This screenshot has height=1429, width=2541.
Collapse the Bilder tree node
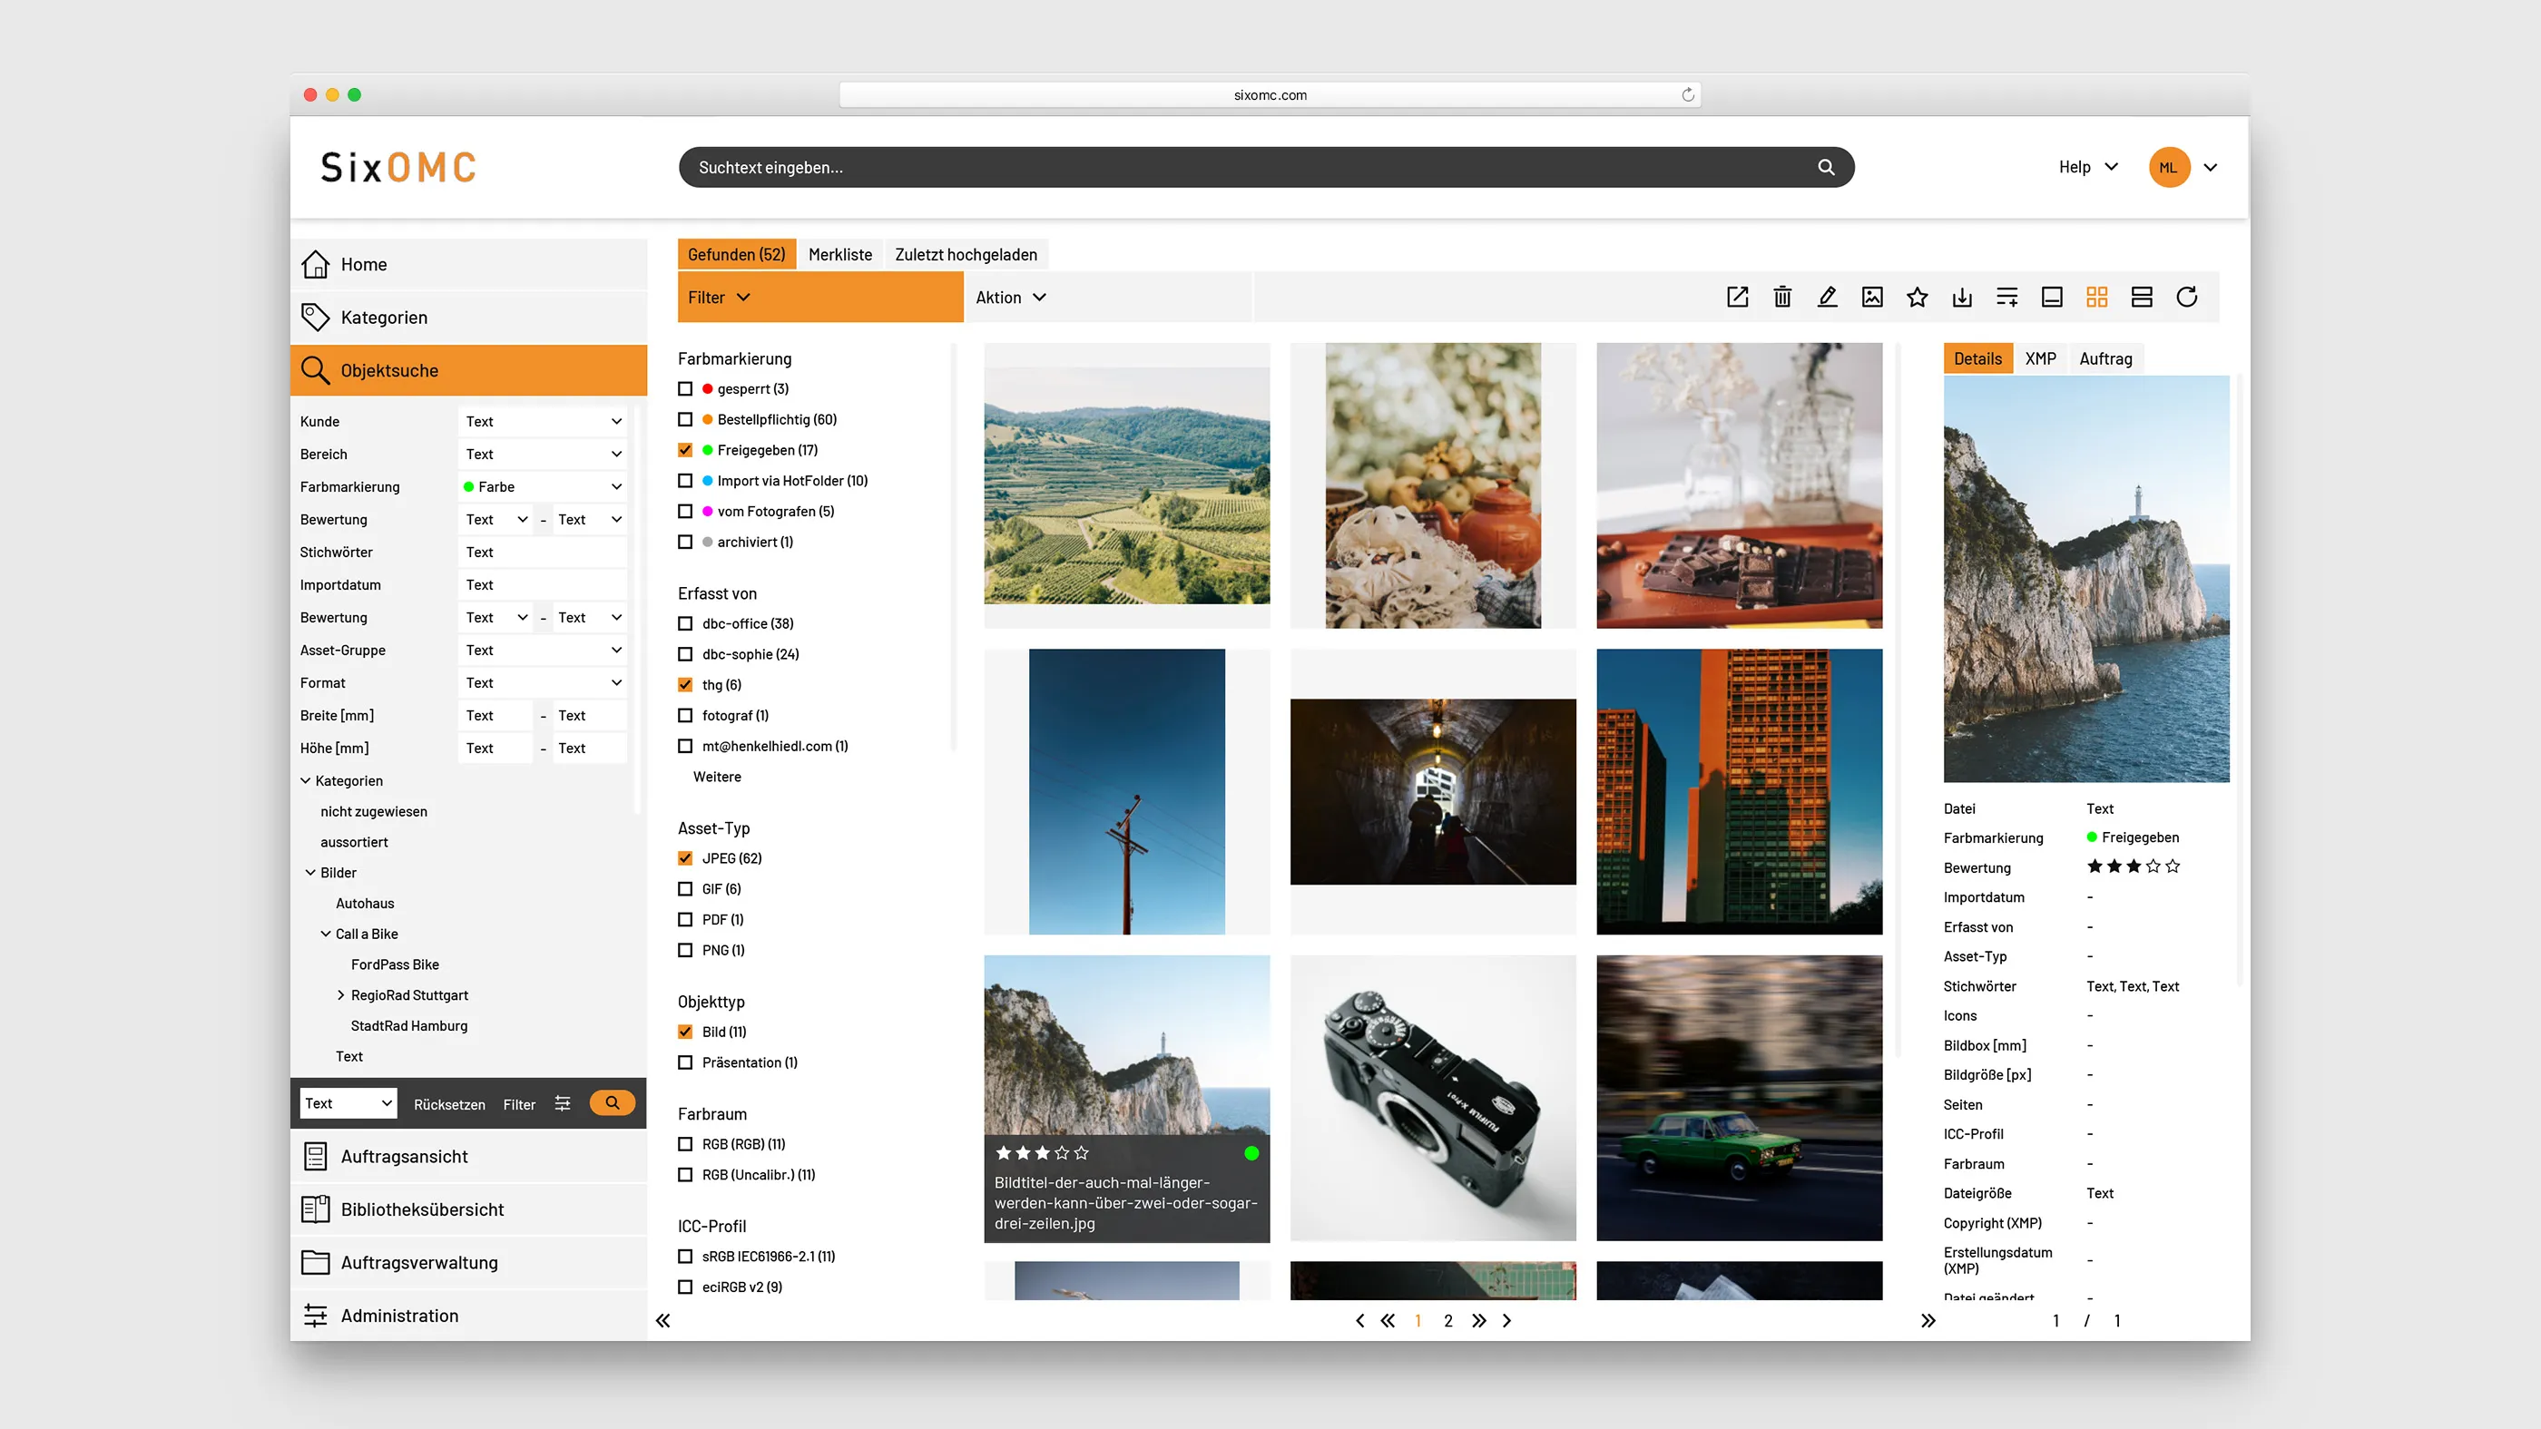pyautogui.click(x=310, y=873)
